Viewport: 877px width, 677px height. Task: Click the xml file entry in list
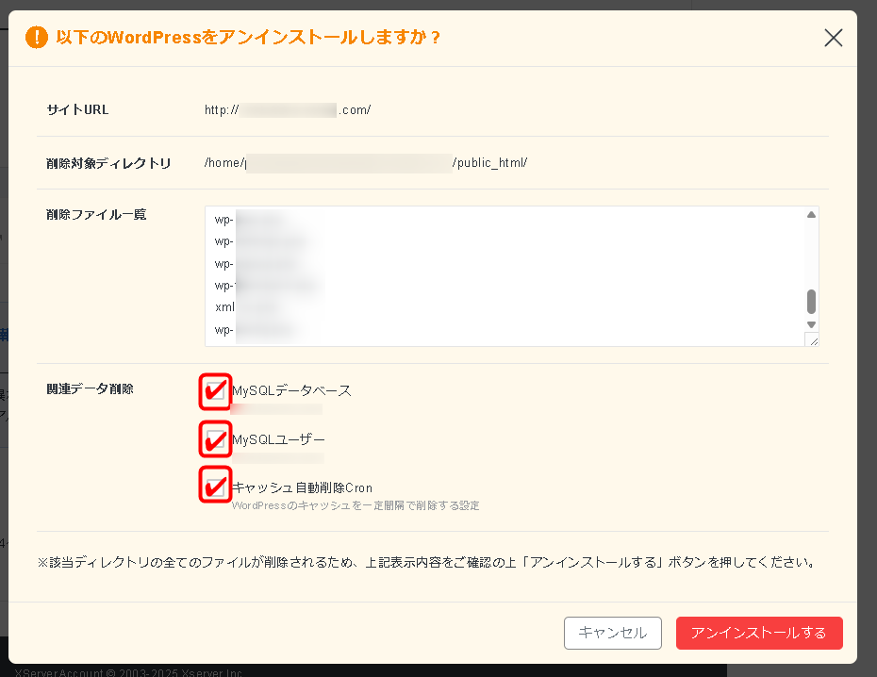tap(224, 307)
